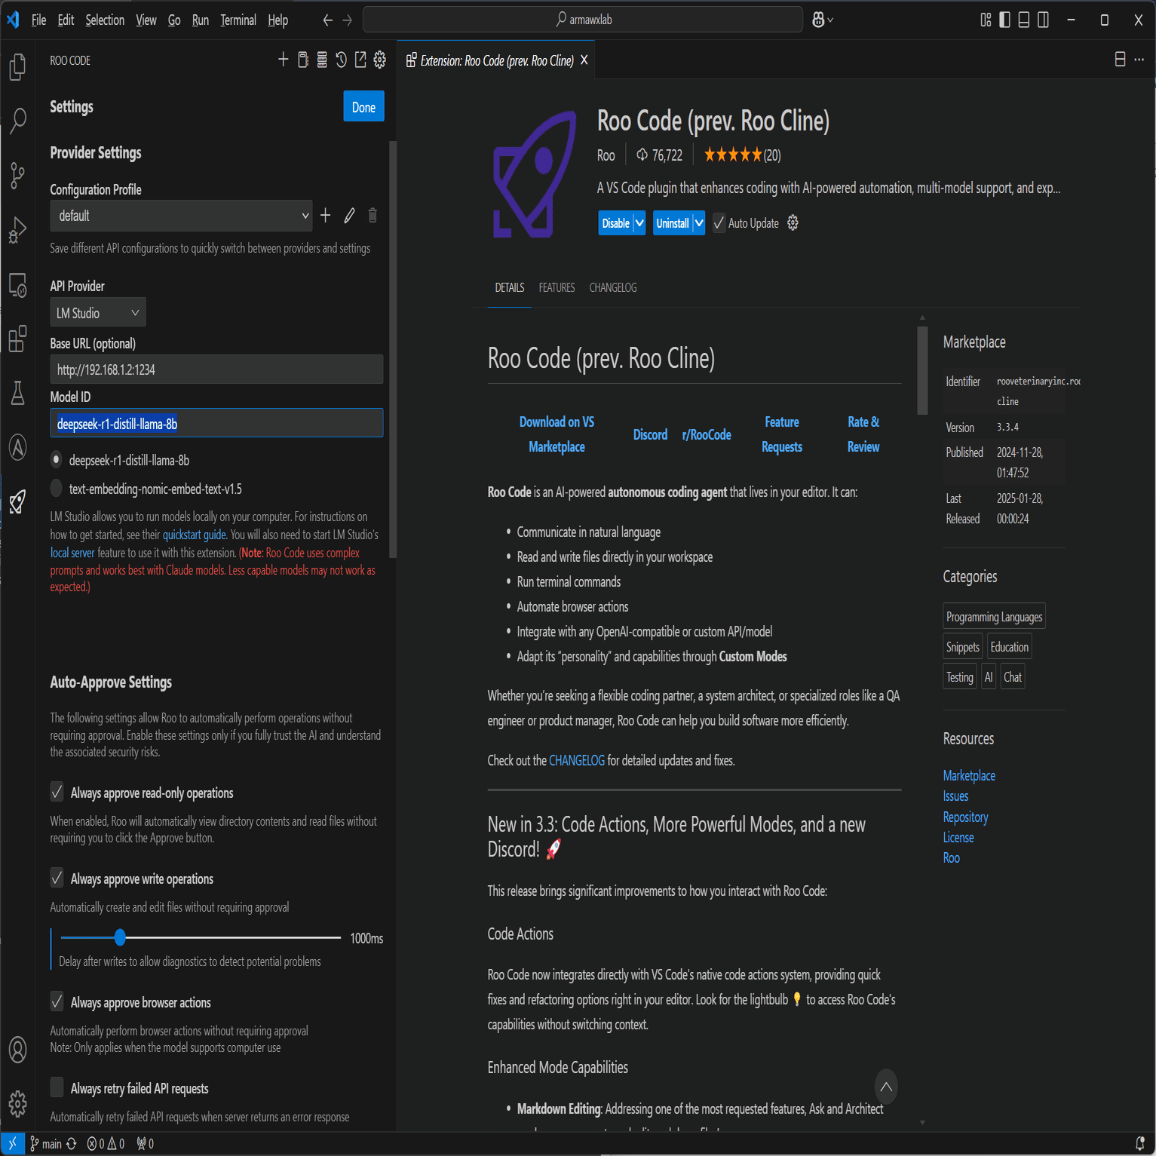
Task: Click the Roo Code settings panel scrollbar
Action: click(393, 349)
